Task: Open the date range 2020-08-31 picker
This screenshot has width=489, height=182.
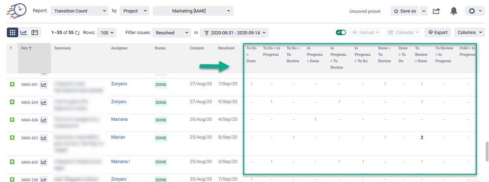Action: [x=234, y=32]
